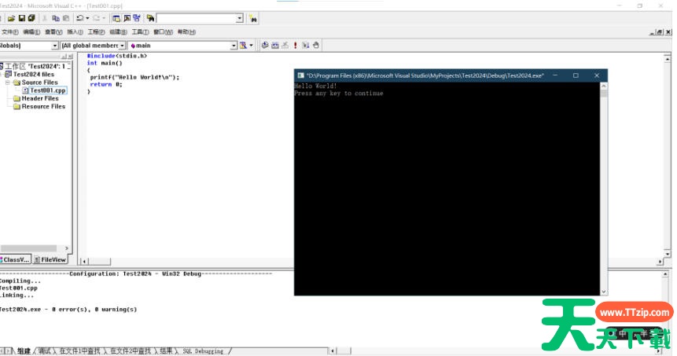Click the Save icon in toolbar
The width and height of the screenshot is (677, 356).
(22, 18)
